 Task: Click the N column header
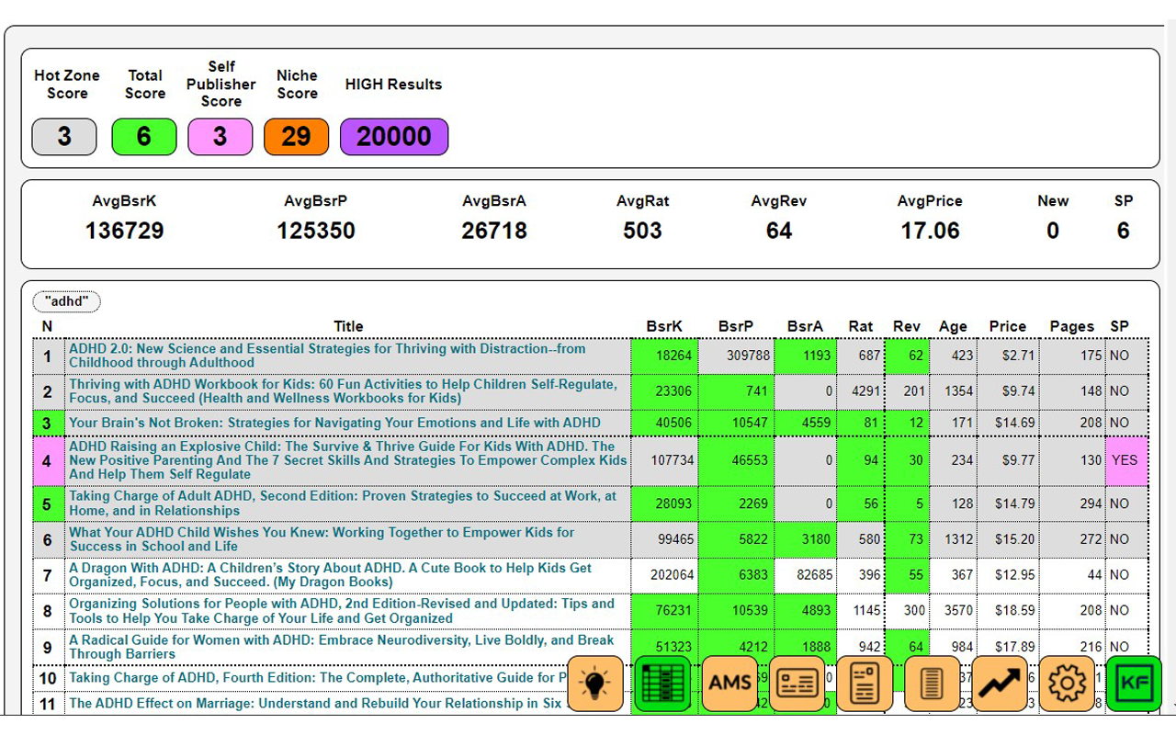[x=47, y=326]
